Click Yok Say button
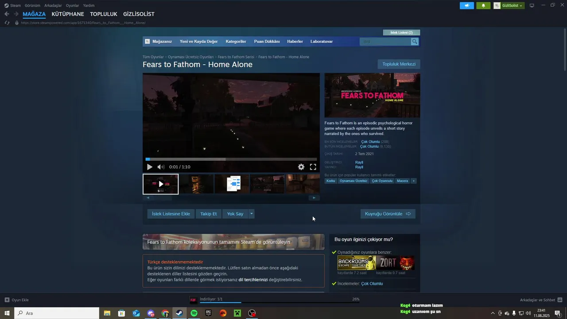Screen dimensions: 567x319 235,214
